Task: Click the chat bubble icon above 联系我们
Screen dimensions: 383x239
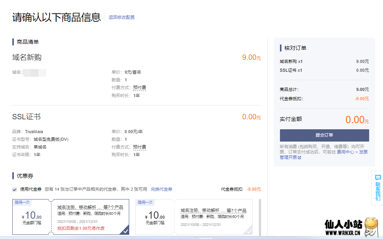Action: coord(378,178)
